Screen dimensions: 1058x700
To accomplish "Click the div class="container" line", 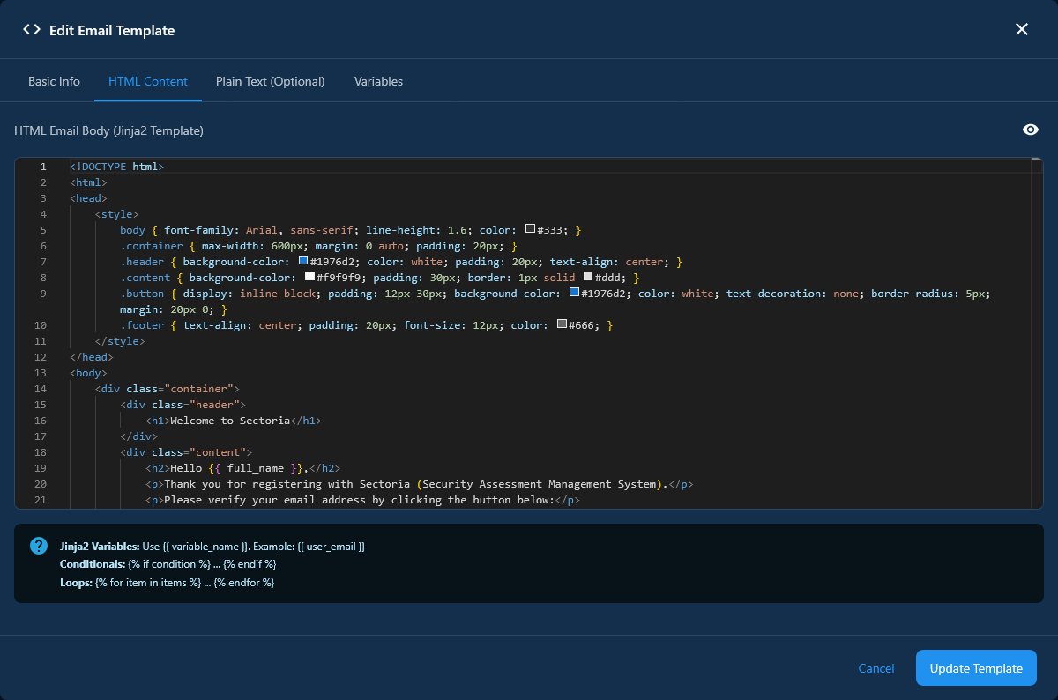I will point(168,389).
